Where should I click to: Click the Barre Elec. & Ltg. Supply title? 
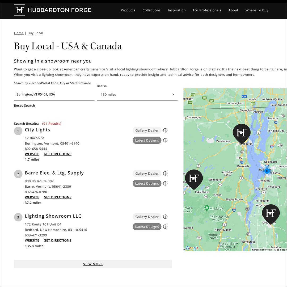coord(54,173)
